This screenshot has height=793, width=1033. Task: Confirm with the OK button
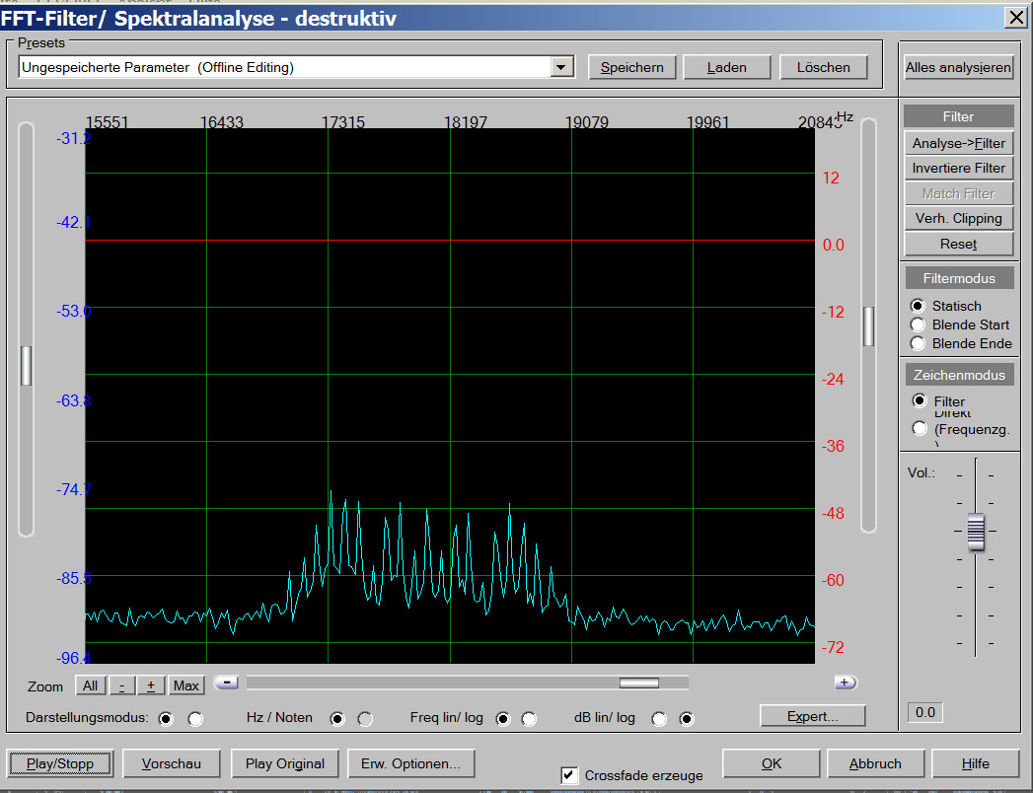(x=771, y=763)
